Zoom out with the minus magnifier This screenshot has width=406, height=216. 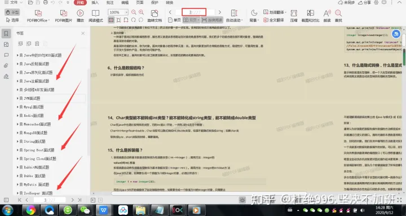[134, 12]
